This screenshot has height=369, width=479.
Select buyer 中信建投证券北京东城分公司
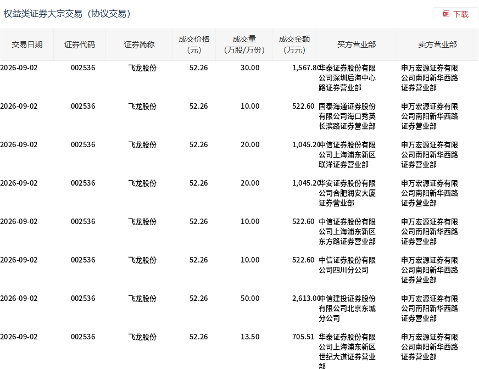pos(347,309)
